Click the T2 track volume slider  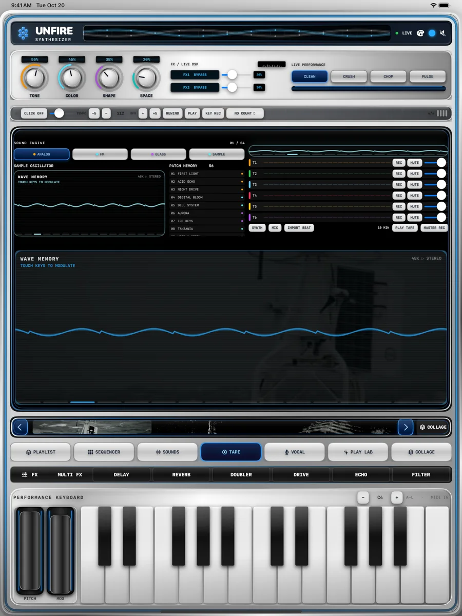[x=435, y=174]
